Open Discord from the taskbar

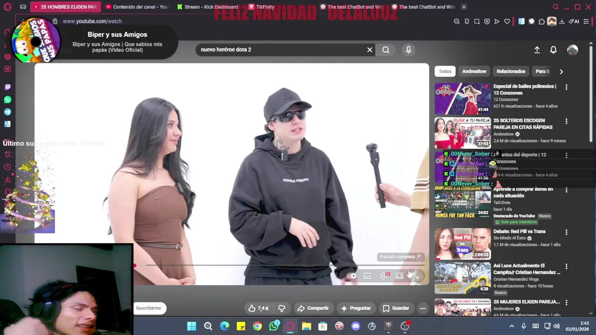356,326
